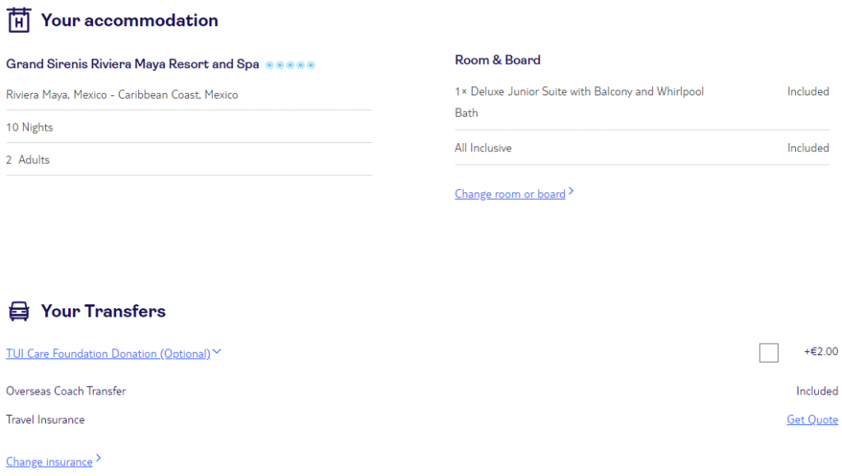Click the TUI Care Foundation dropdown chevron
The height and width of the screenshot is (476, 842).
[x=217, y=352]
